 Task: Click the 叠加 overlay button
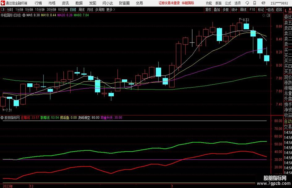click(x=217, y=10)
